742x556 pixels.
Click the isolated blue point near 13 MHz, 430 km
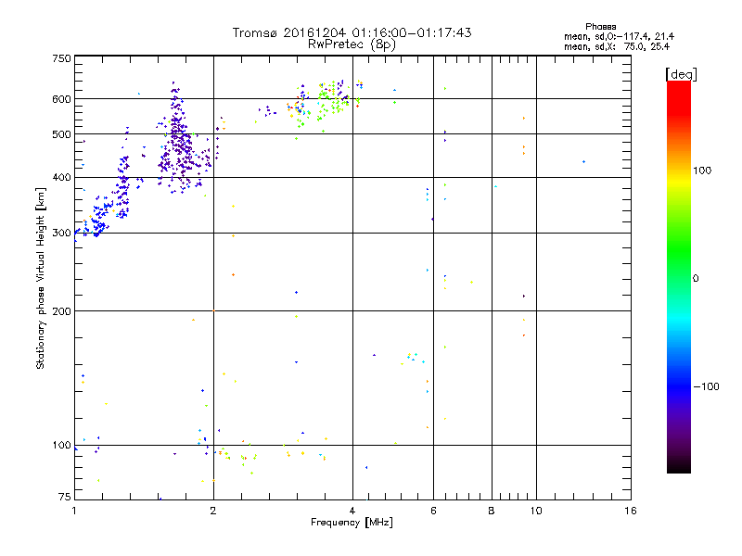click(583, 161)
